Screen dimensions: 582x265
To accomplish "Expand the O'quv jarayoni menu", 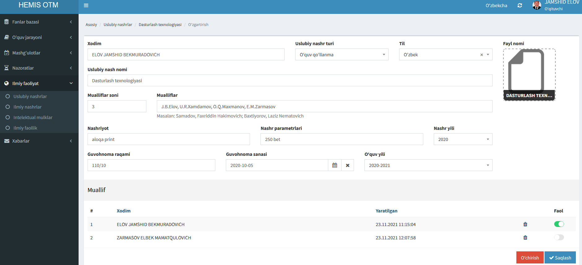I will [39, 37].
